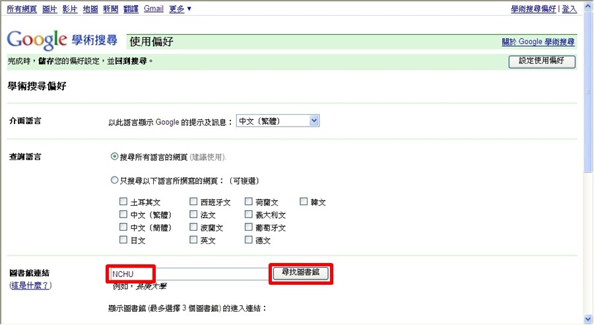594x325 pixels.
Task: Check the 波蘭文 checkbox
Action: 193,227
